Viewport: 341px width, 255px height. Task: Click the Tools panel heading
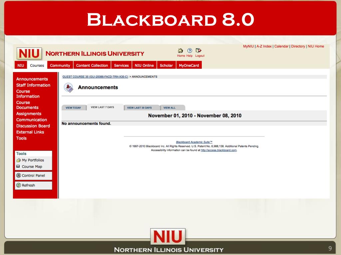(x=21, y=153)
